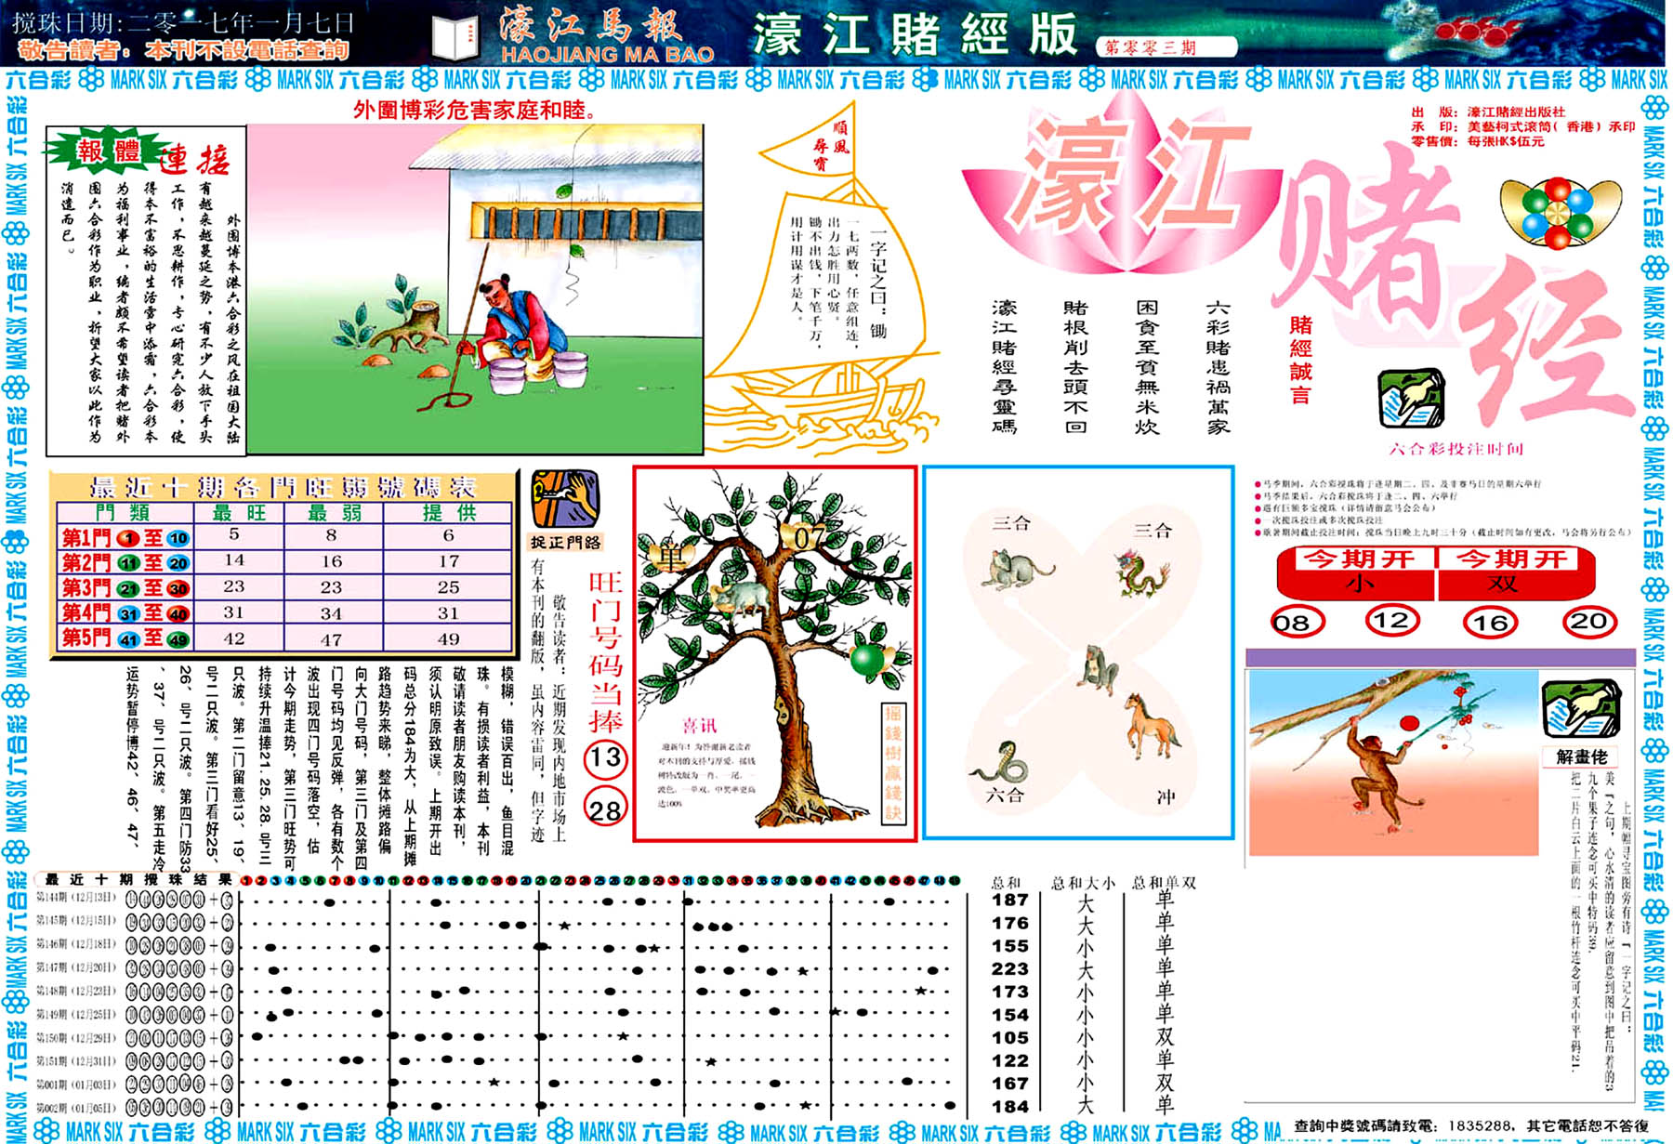Click the writing-hand icon above 解畫佬

(x=1581, y=710)
